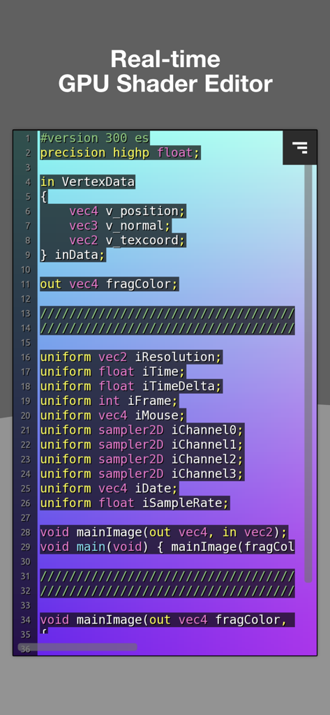This screenshot has height=715, width=330.
Task: Click the opening brace on line 5
Action: [43, 196]
